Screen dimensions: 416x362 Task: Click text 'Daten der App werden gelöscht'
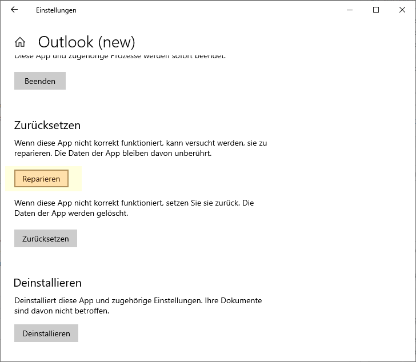click(71, 213)
